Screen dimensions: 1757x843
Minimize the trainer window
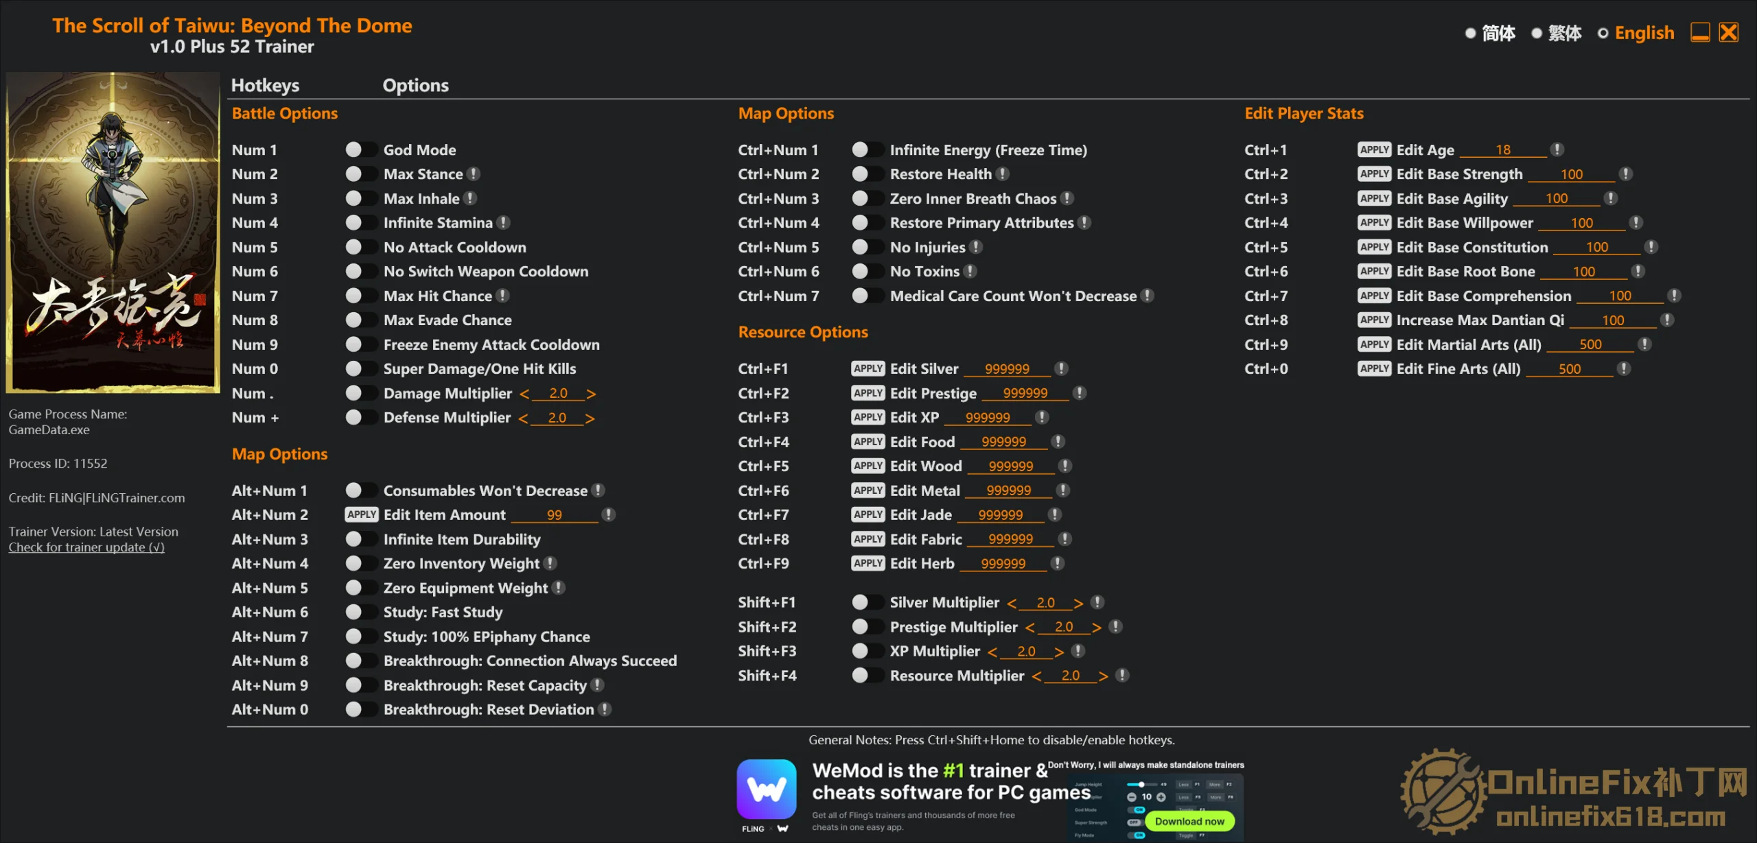click(1700, 32)
